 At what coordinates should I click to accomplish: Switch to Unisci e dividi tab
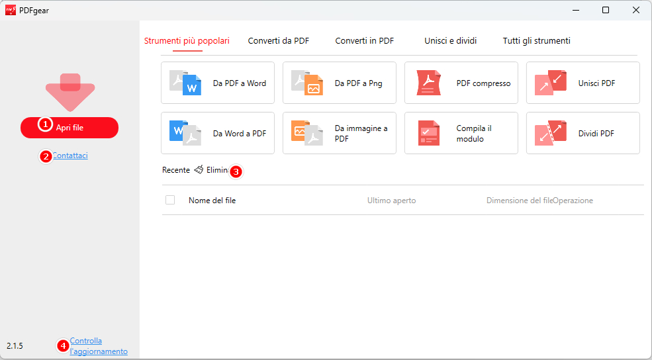450,41
